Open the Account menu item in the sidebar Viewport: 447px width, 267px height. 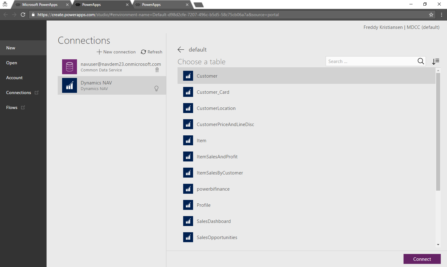point(14,78)
